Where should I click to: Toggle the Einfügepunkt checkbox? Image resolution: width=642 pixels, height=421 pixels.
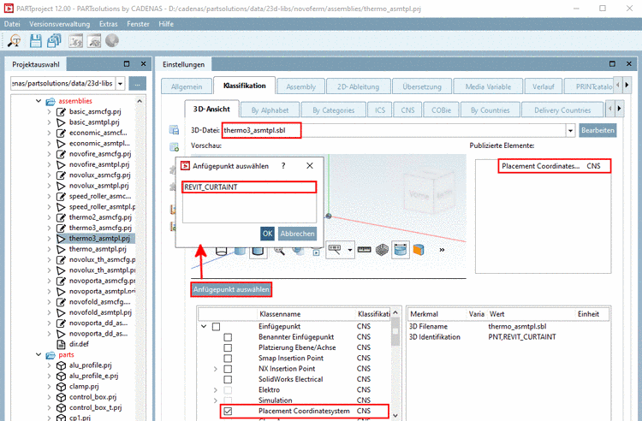click(217, 327)
